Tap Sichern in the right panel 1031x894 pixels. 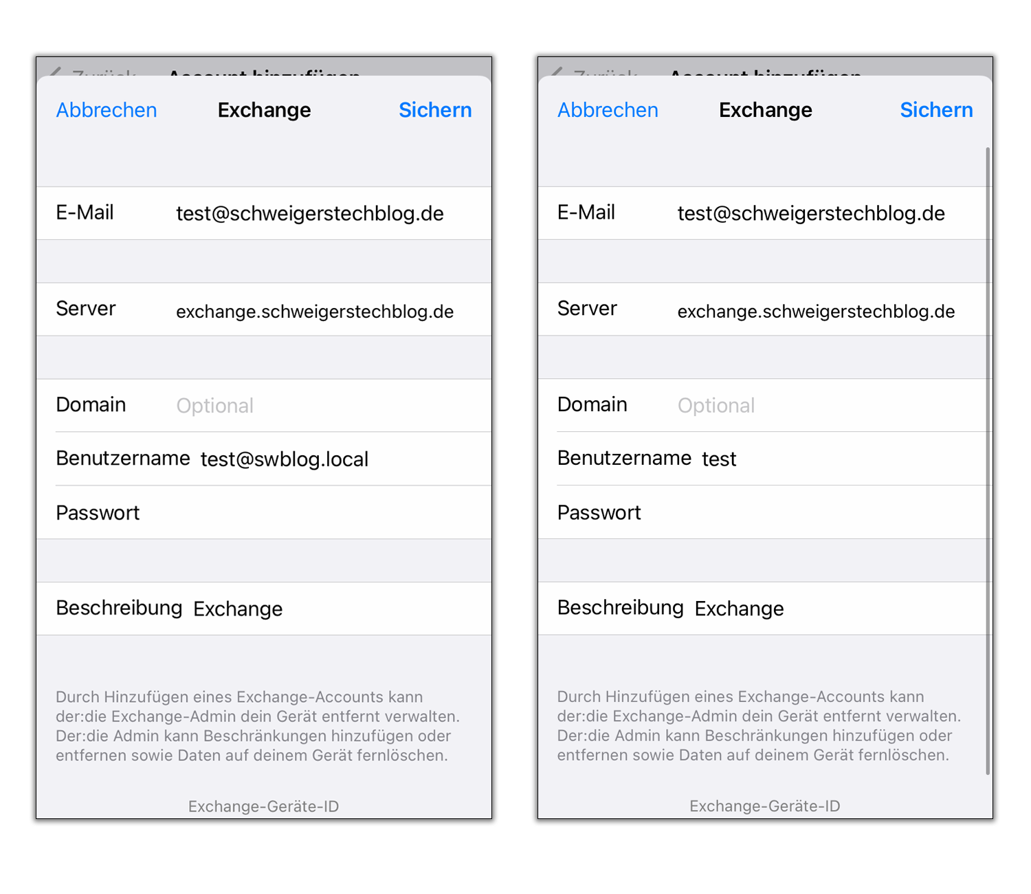click(936, 110)
